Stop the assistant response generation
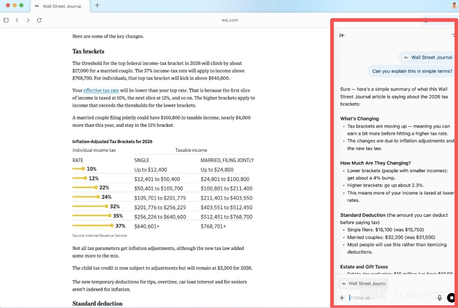The width and height of the screenshot is (459, 308). (451, 298)
